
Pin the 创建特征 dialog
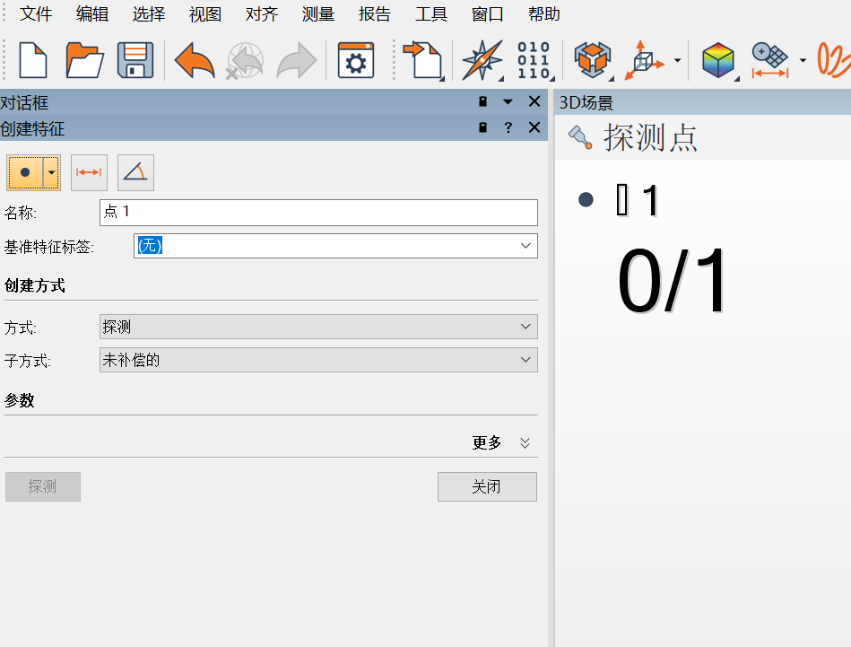click(482, 127)
